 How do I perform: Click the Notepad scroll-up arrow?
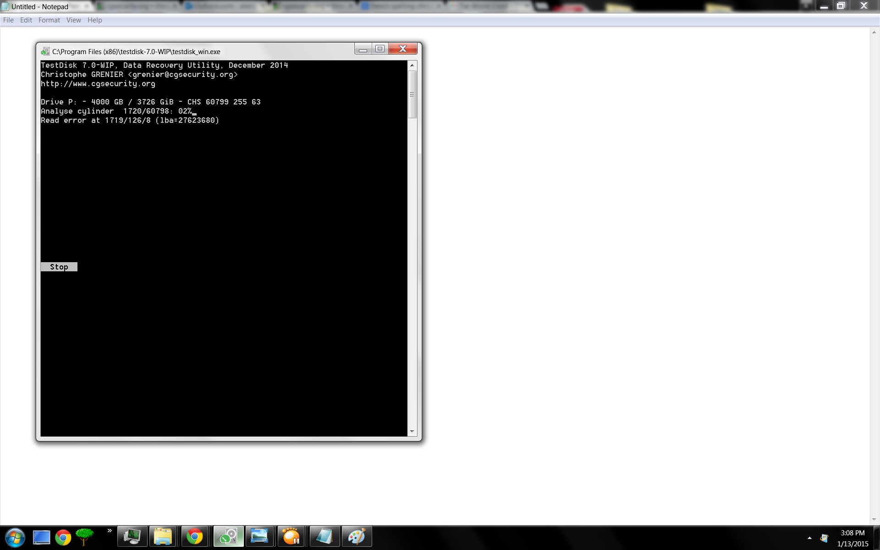point(874,33)
